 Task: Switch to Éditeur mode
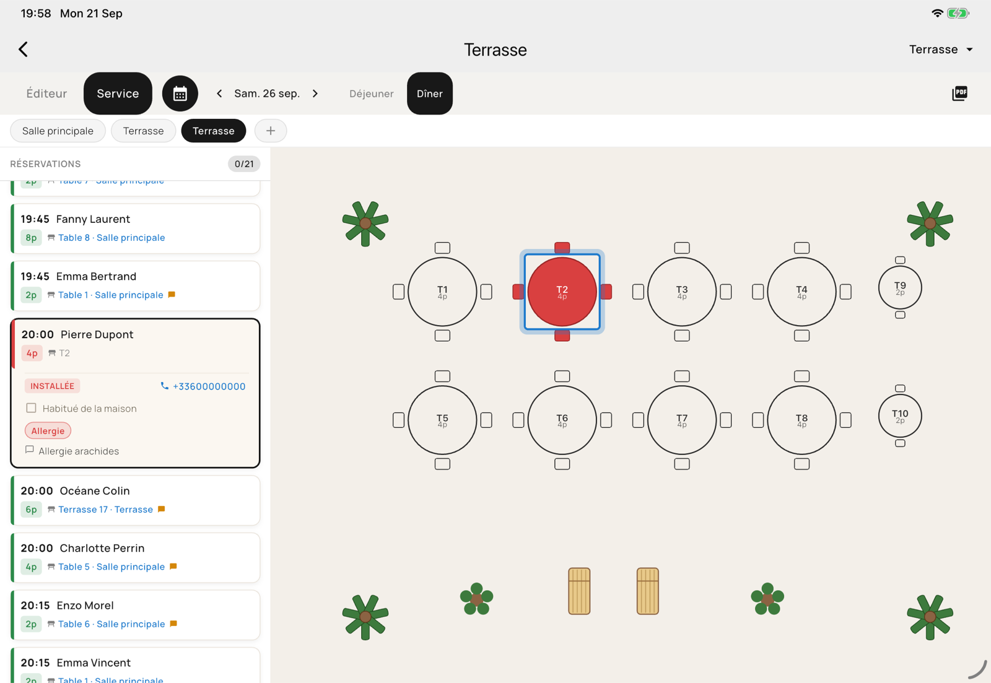point(46,94)
